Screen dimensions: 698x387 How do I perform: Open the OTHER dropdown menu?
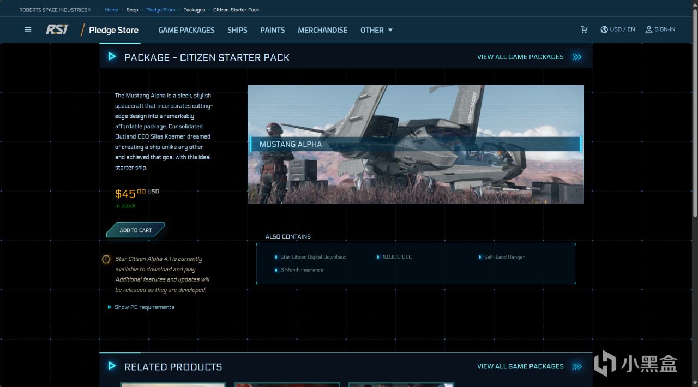click(376, 30)
